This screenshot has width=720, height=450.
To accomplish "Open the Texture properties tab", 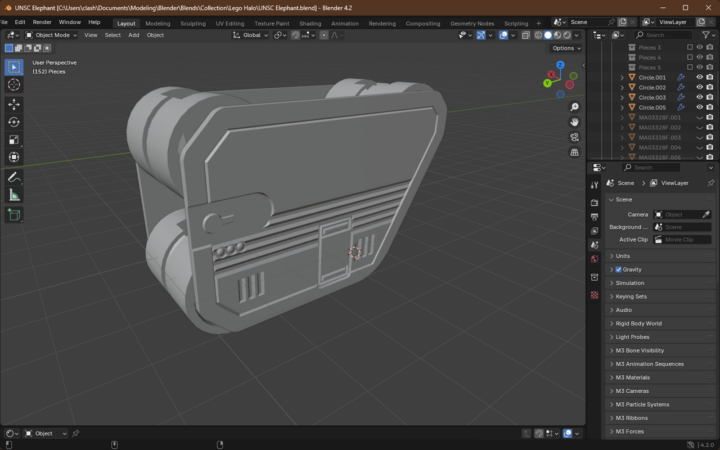I will coord(595,295).
